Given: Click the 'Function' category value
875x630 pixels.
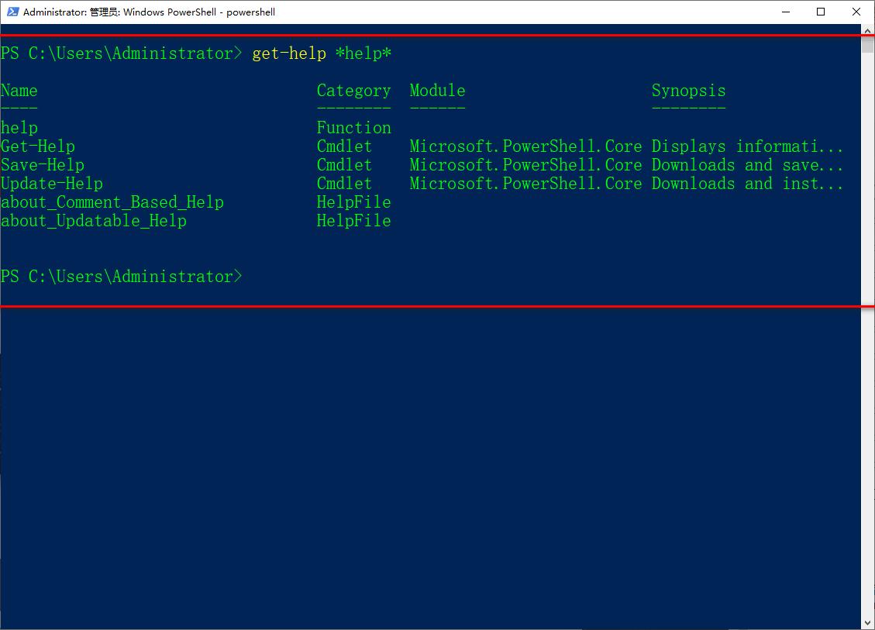Looking at the screenshot, I should click(x=353, y=128).
